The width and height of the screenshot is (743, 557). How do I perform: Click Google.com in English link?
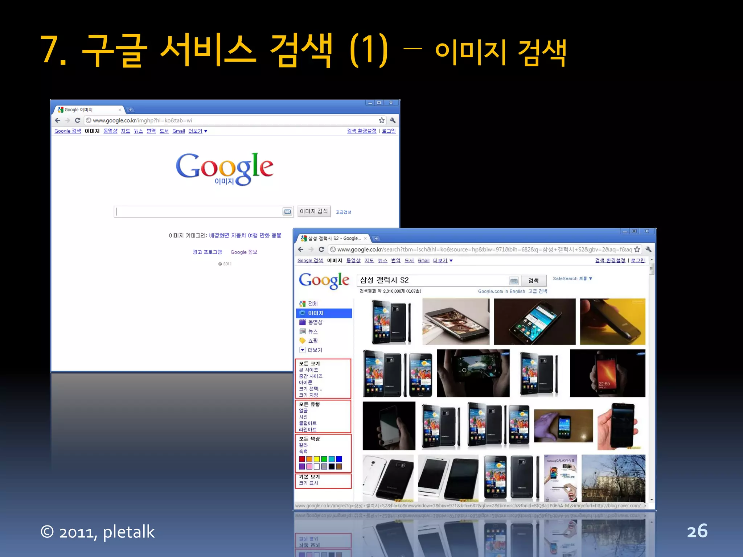[501, 291]
